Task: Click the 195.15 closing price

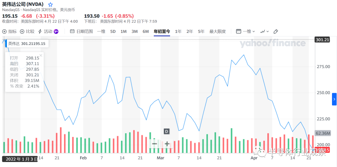Action: (10, 16)
